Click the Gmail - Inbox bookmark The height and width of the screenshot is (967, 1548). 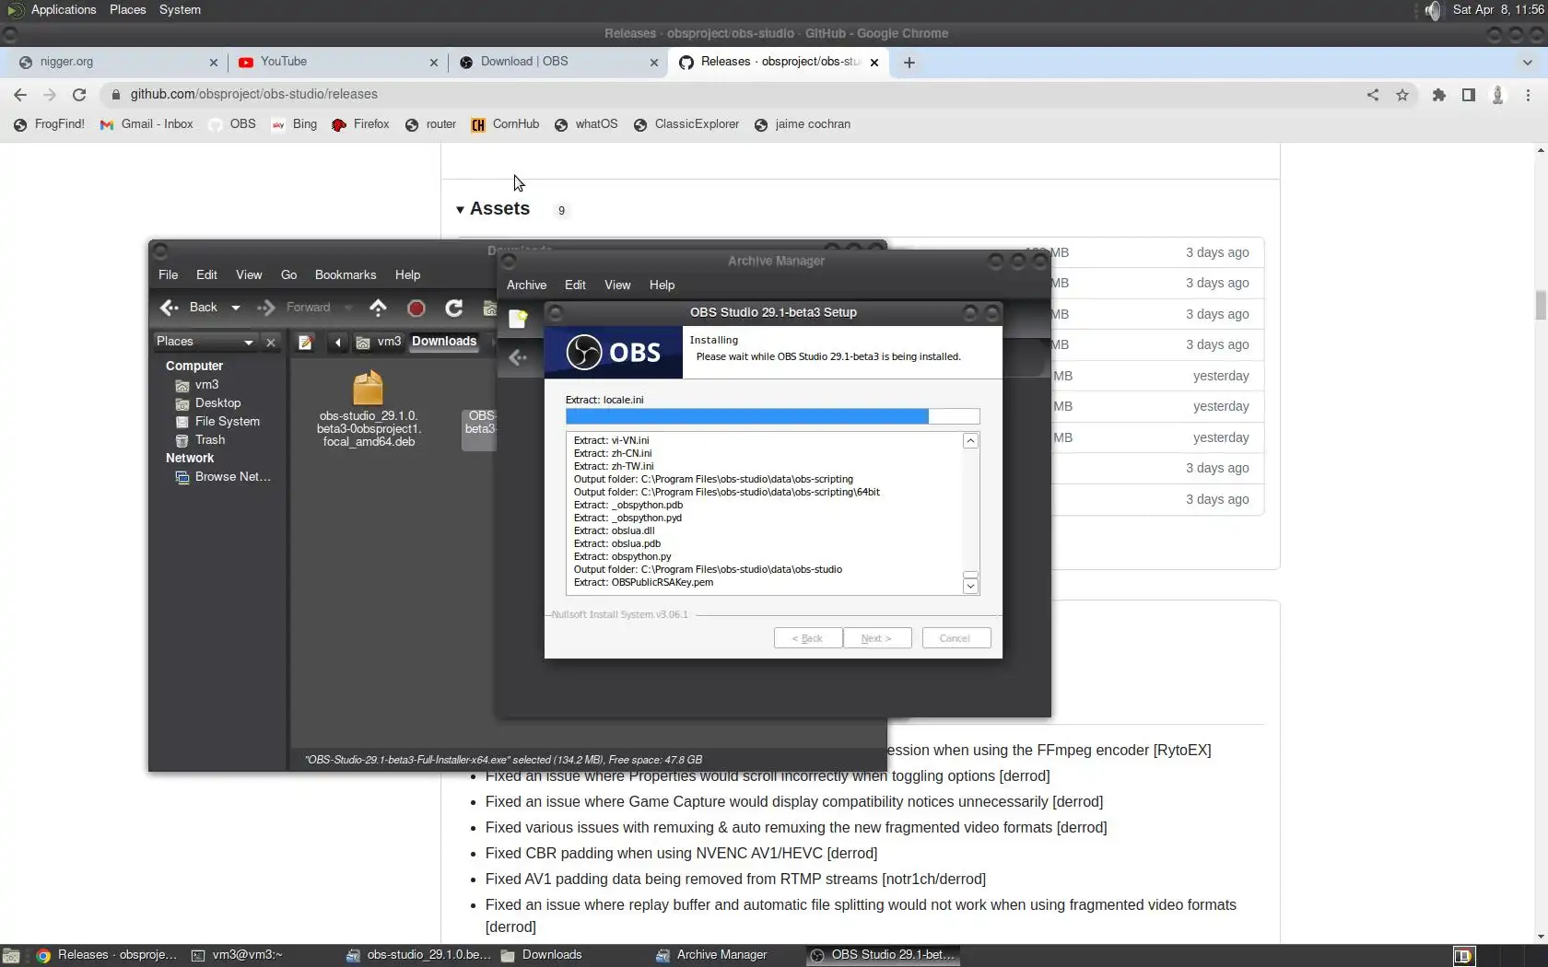click(x=147, y=124)
